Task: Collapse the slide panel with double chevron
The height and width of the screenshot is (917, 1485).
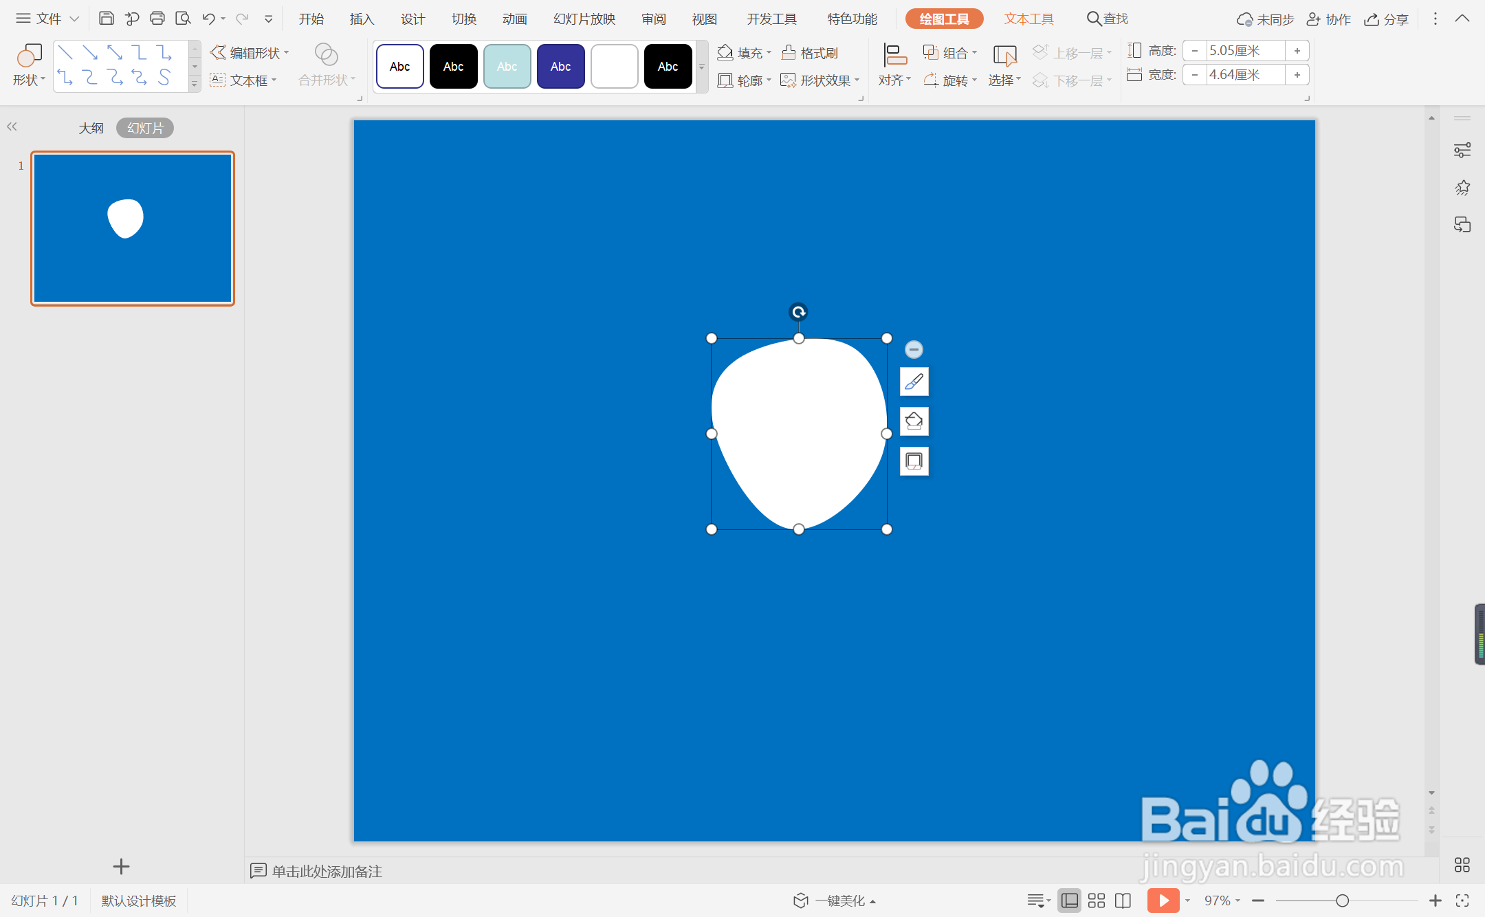Action: click(12, 126)
